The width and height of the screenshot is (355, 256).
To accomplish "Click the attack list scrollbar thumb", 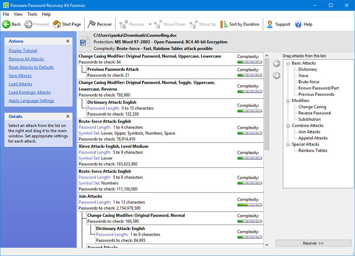I will pos(267,104).
